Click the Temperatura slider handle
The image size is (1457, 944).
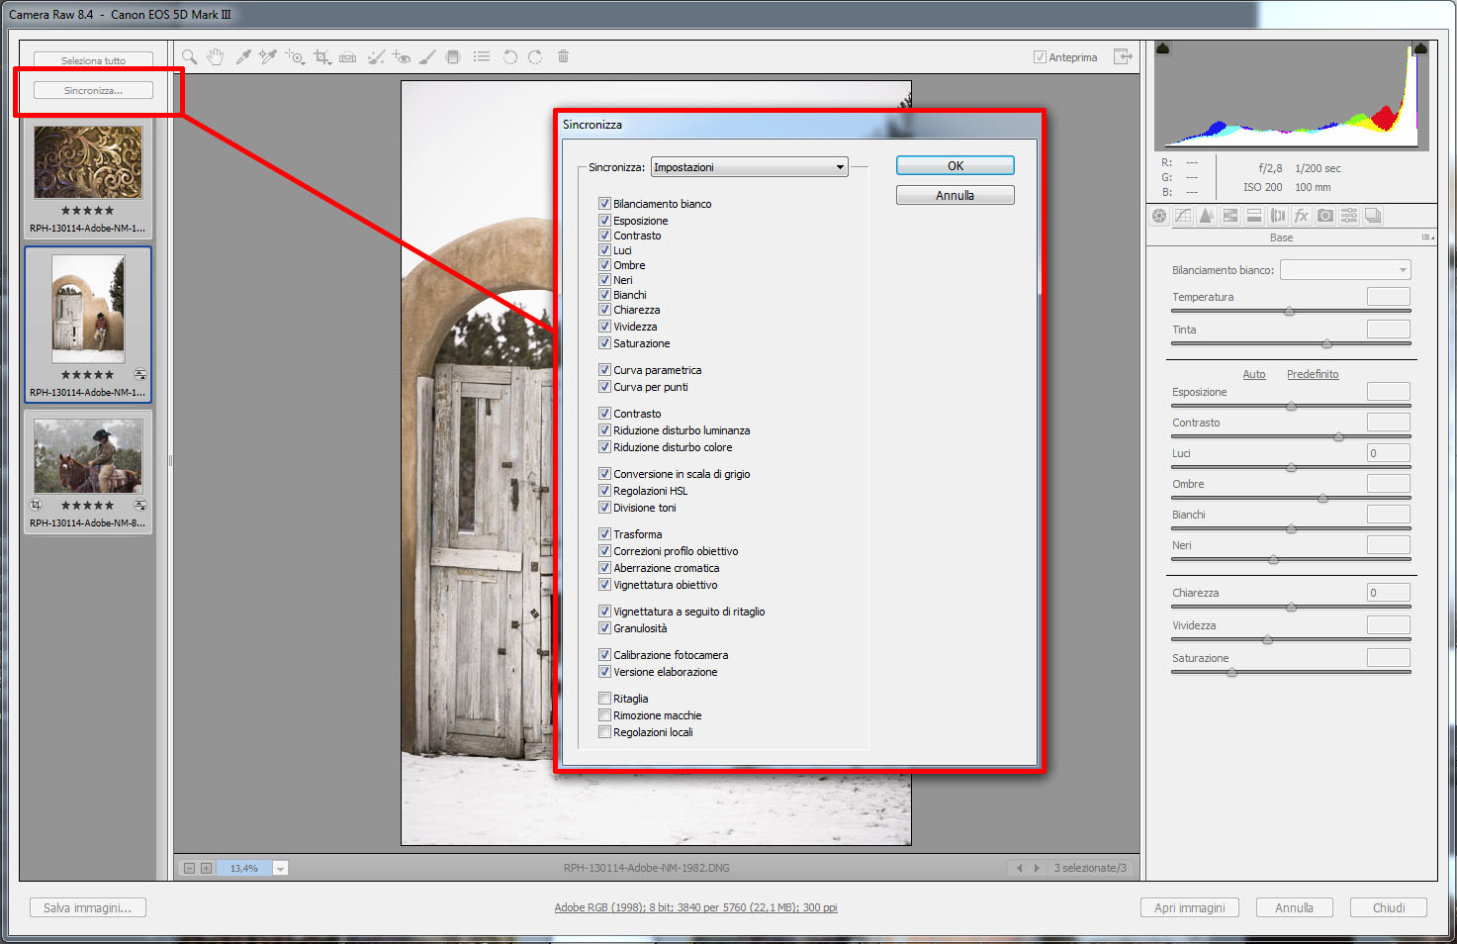(1289, 312)
